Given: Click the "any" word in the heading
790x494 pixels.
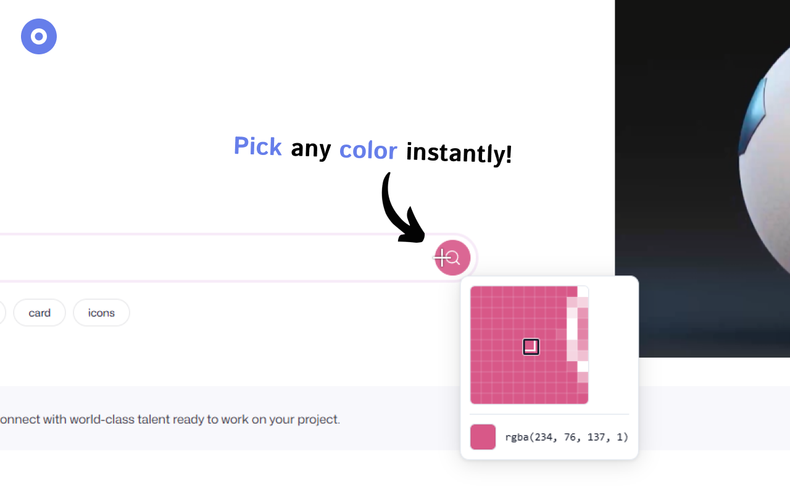Looking at the screenshot, I should [x=310, y=148].
